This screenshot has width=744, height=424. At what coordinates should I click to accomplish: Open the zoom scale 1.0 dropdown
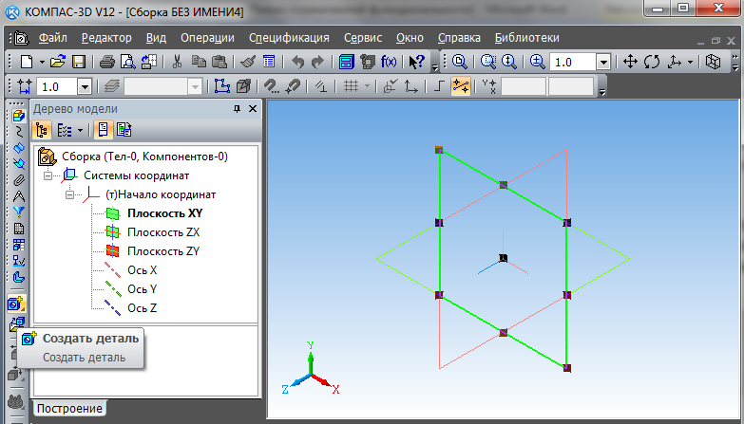click(x=603, y=62)
